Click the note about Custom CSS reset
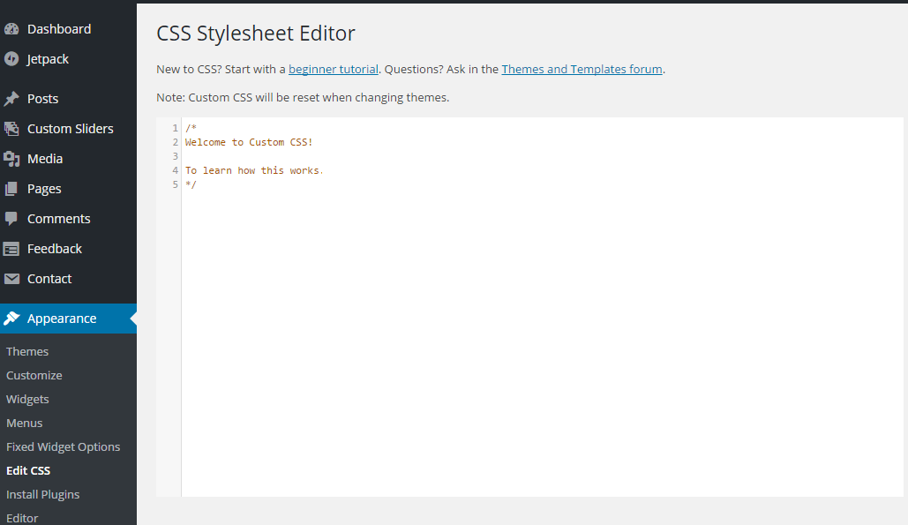 click(303, 97)
